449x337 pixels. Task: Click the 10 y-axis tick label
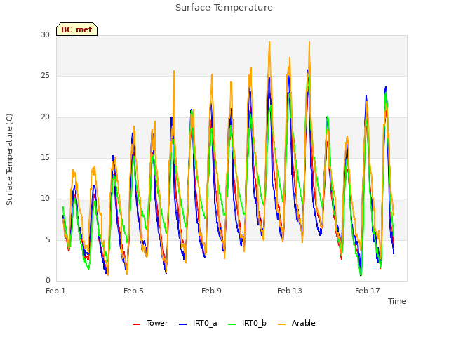[45, 199]
